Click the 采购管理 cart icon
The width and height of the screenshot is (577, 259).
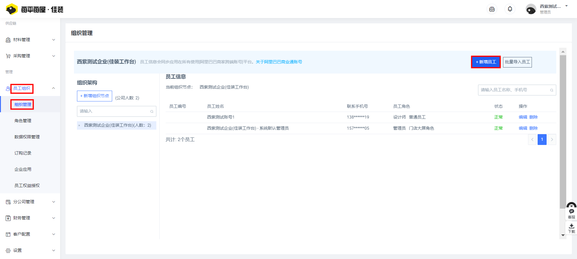(8, 56)
